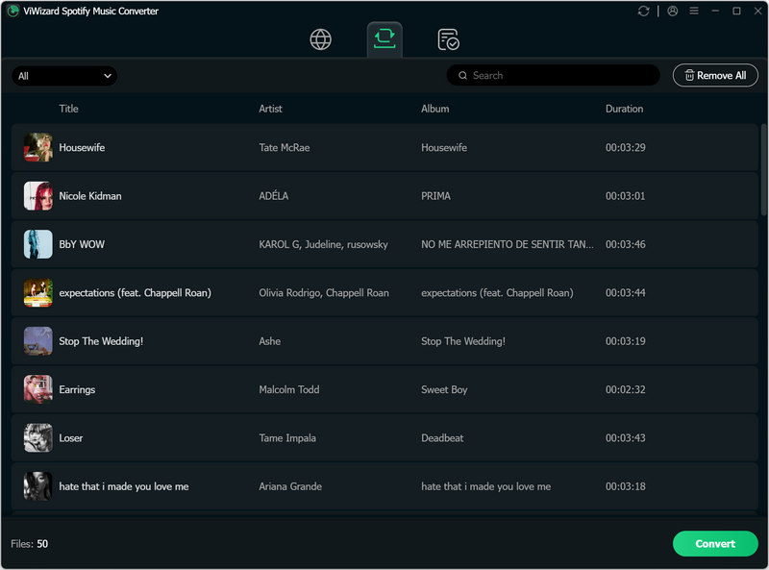Click artist Ashe
This screenshot has width=769, height=570.
(x=270, y=341)
